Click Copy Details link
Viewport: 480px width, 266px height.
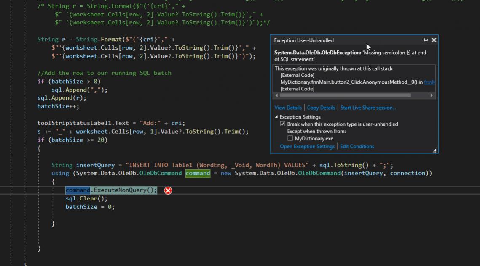pos(321,108)
